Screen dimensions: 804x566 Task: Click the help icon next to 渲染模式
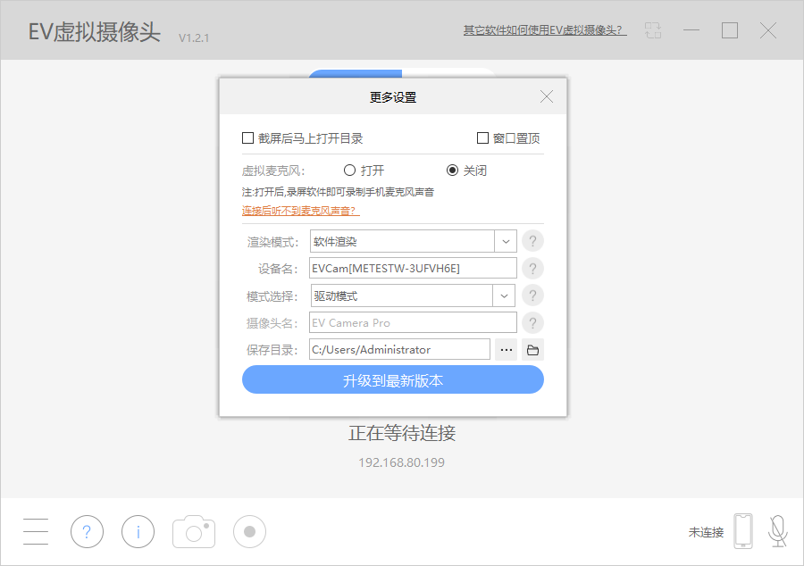click(x=532, y=240)
